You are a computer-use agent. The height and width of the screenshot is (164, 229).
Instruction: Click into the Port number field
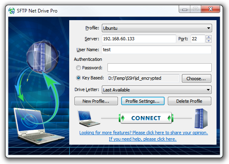pyautogui.click(x=198, y=39)
